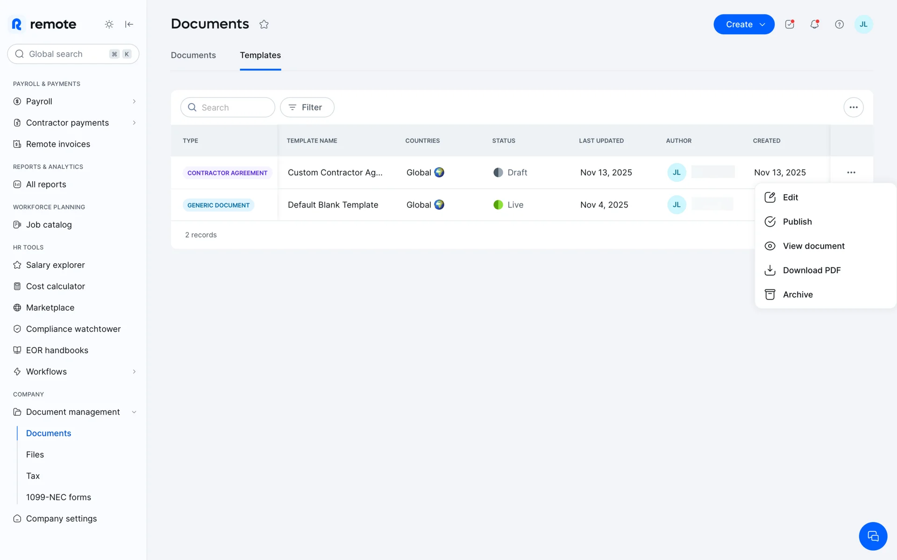Switch to the Documents tab

pyautogui.click(x=193, y=55)
